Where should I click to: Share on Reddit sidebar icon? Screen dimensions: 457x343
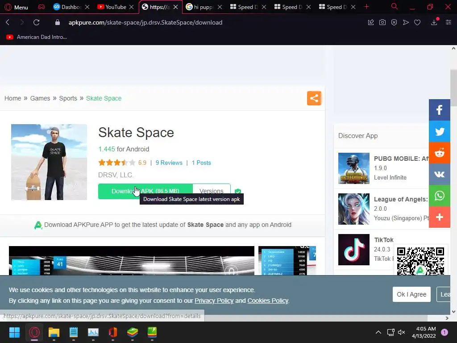440,153
